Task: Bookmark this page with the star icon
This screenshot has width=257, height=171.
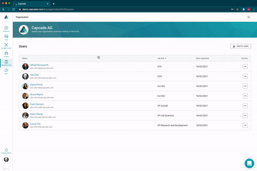Action: (237, 9)
